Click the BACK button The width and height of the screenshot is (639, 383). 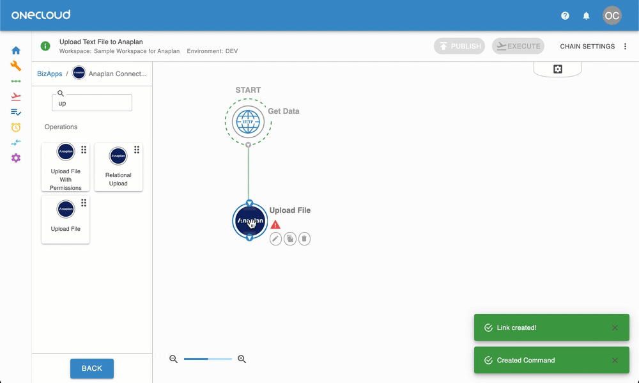pyautogui.click(x=92, y=368)
